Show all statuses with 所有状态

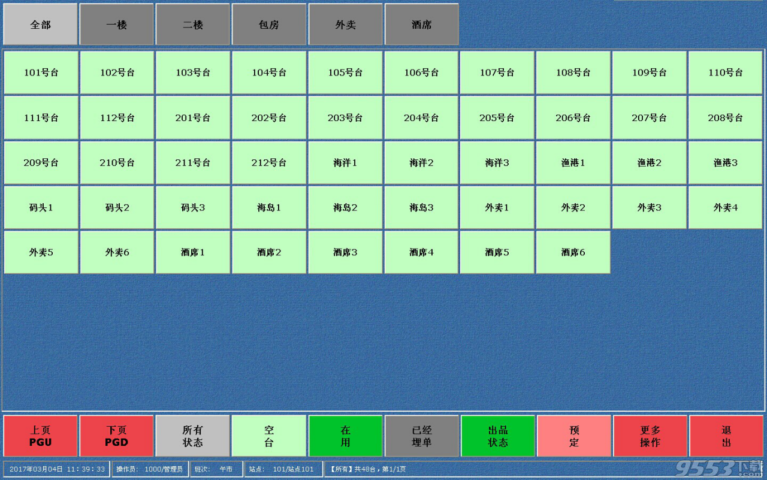(x=193, y=436)
